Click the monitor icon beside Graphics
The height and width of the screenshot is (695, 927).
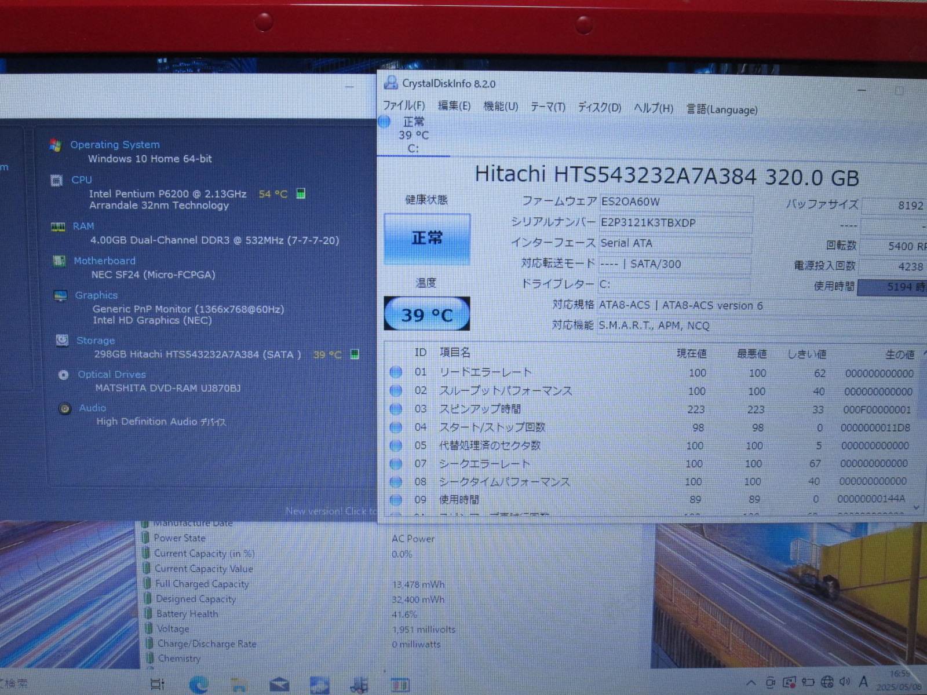coord(60,296)
